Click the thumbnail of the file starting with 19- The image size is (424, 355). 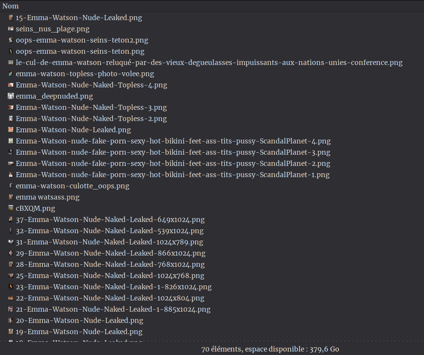[11, 331]
